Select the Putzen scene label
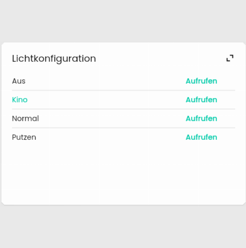Viewport: 246px width, 248px height. click(x=24, y=137)
